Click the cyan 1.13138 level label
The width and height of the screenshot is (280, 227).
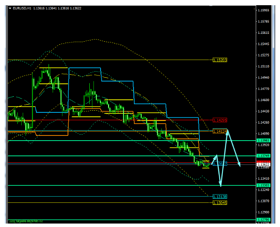[220, 197]
